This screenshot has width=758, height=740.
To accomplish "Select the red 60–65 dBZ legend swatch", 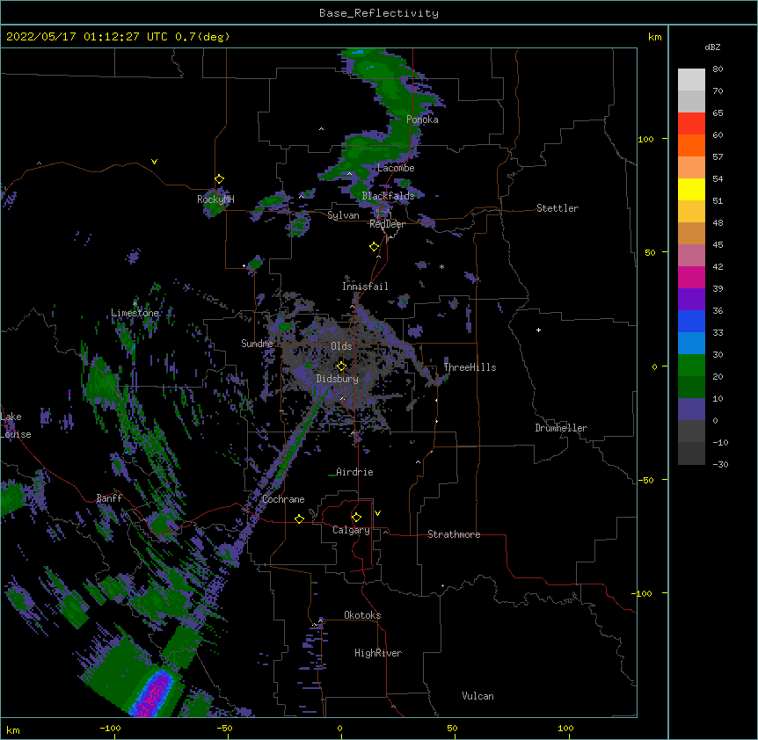I will pyautogui.click(x=691, y=123).
